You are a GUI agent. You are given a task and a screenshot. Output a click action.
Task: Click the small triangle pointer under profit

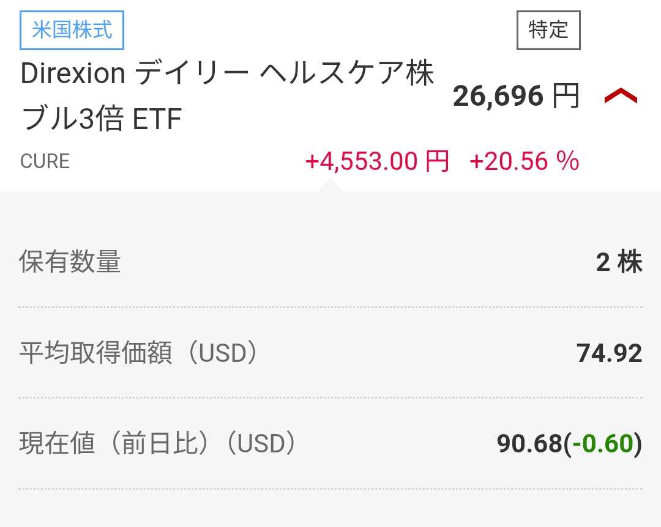click(330, 185)
